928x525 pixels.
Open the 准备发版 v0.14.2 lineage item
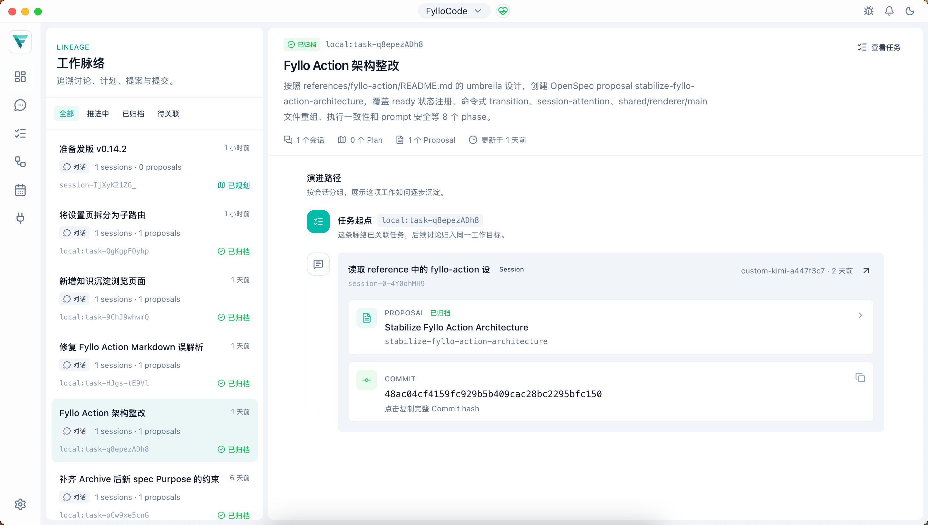[x=155, y=167]
